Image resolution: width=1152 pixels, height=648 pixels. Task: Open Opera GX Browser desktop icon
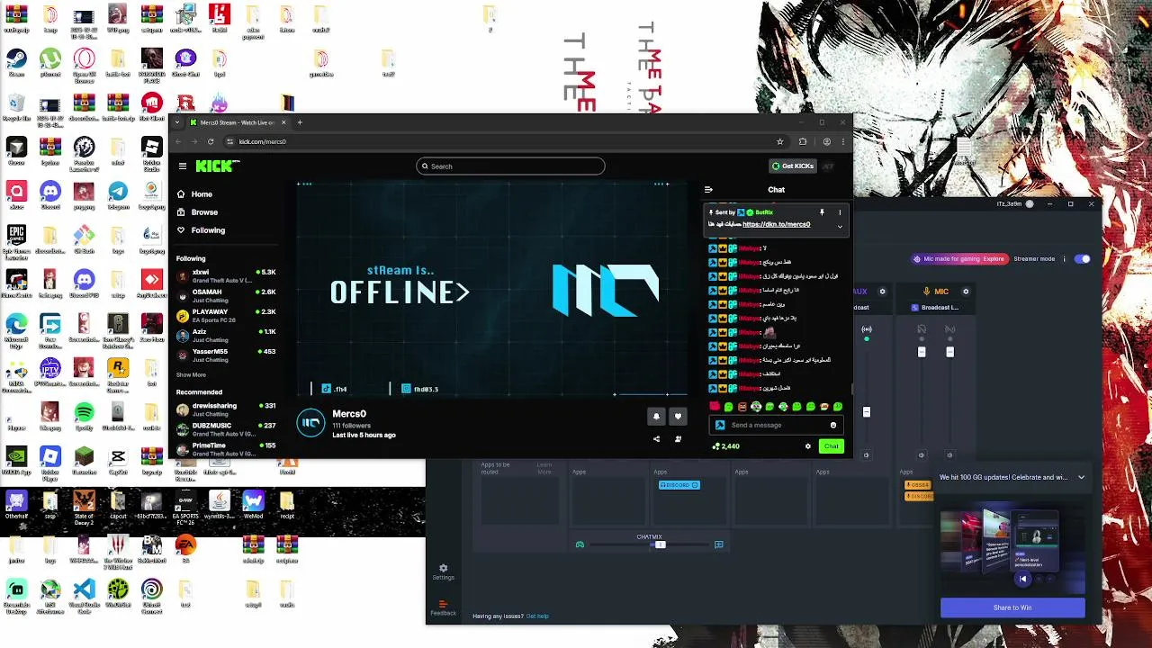pos(84,64)
